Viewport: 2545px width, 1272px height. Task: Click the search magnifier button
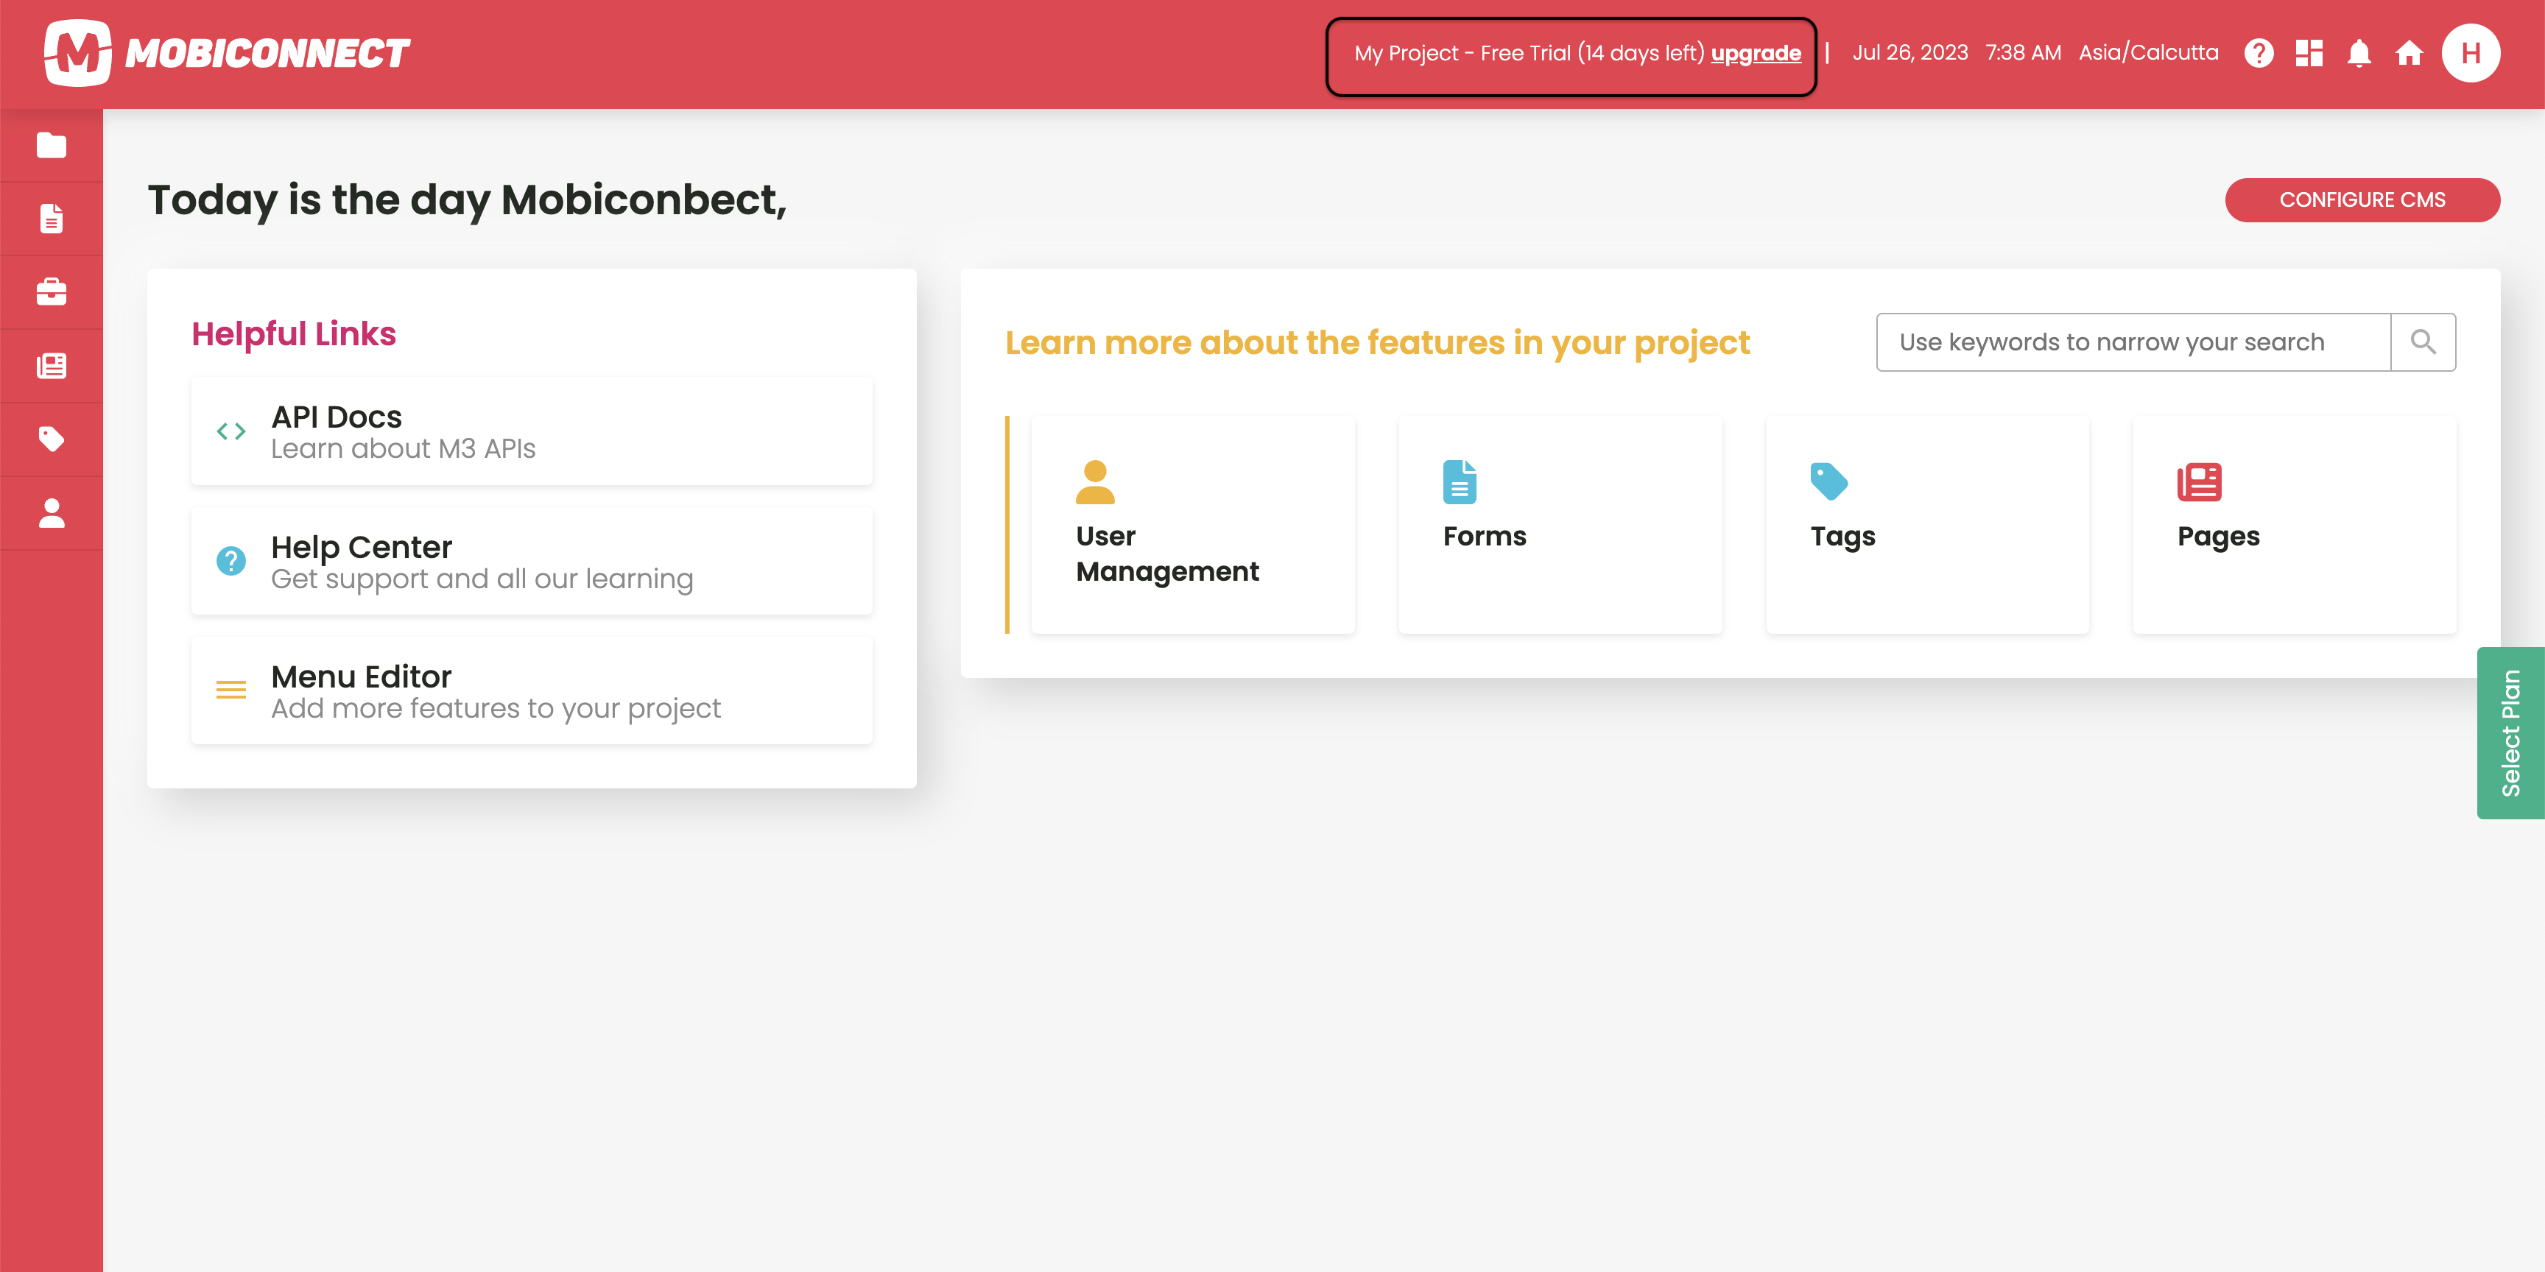2423,342
